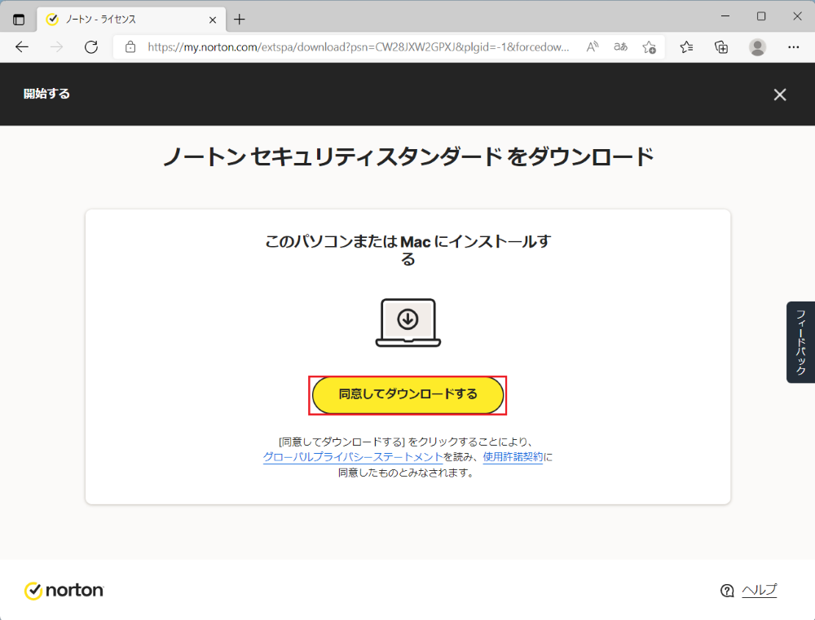Click the norton logo
The height and width of the screenshot is (620, 815).
pos(64,591)
